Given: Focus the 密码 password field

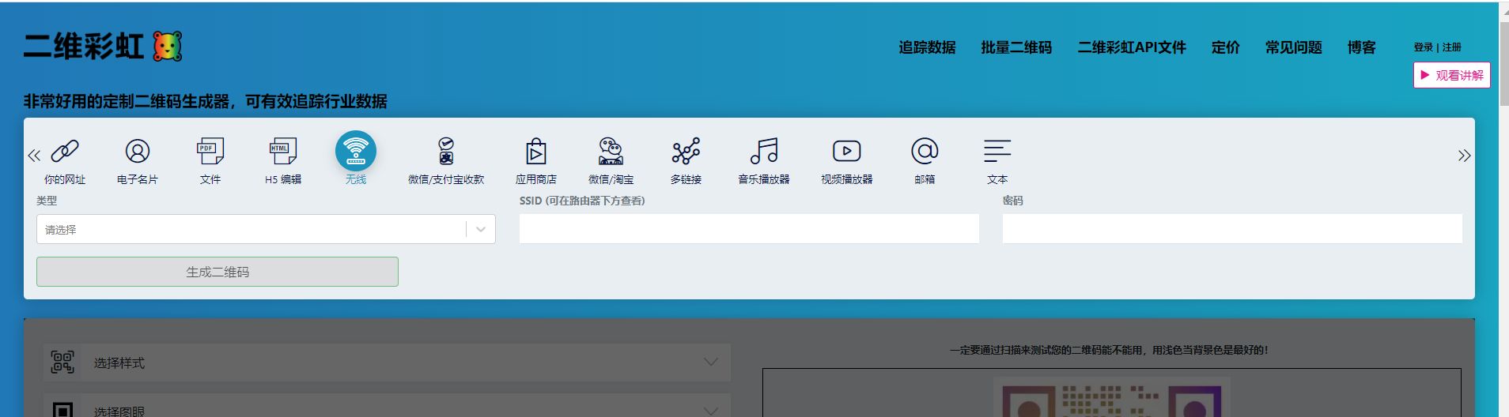Looking at the screenshot, I should click(1232, 229).
